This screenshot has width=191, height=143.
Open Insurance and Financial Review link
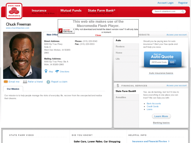tap(151, 141)
